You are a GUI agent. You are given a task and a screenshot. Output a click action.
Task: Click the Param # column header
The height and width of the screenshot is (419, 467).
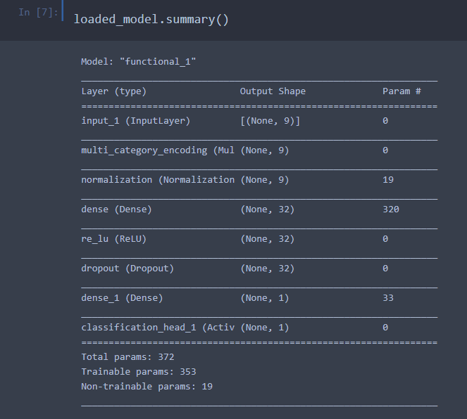click(401, 91)
